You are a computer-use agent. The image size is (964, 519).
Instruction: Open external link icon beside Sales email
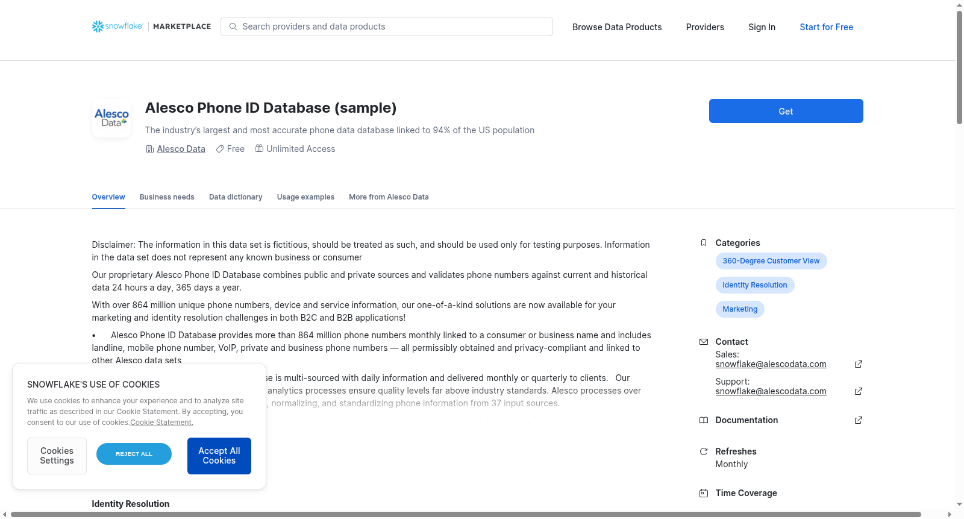coord(859,364)
